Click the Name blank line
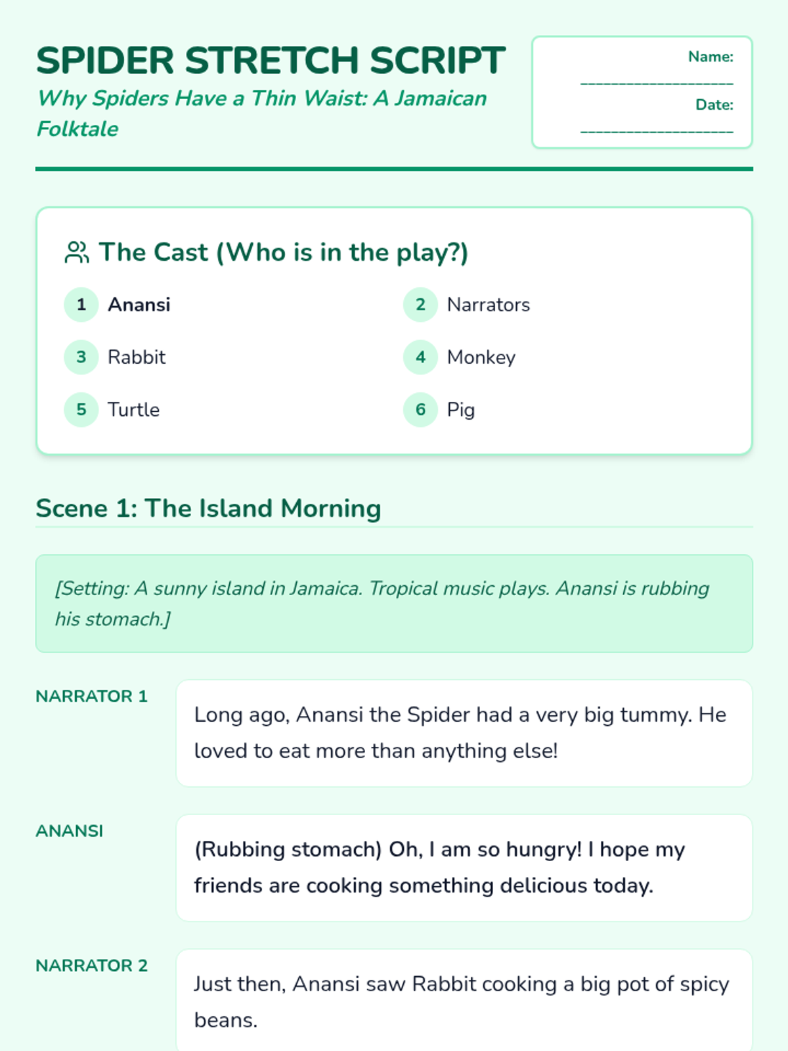This screenshot has width=788, height=1051. [657, 82]
